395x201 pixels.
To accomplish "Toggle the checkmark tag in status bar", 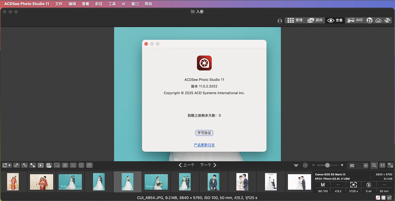I will click(x=389, y=198).
